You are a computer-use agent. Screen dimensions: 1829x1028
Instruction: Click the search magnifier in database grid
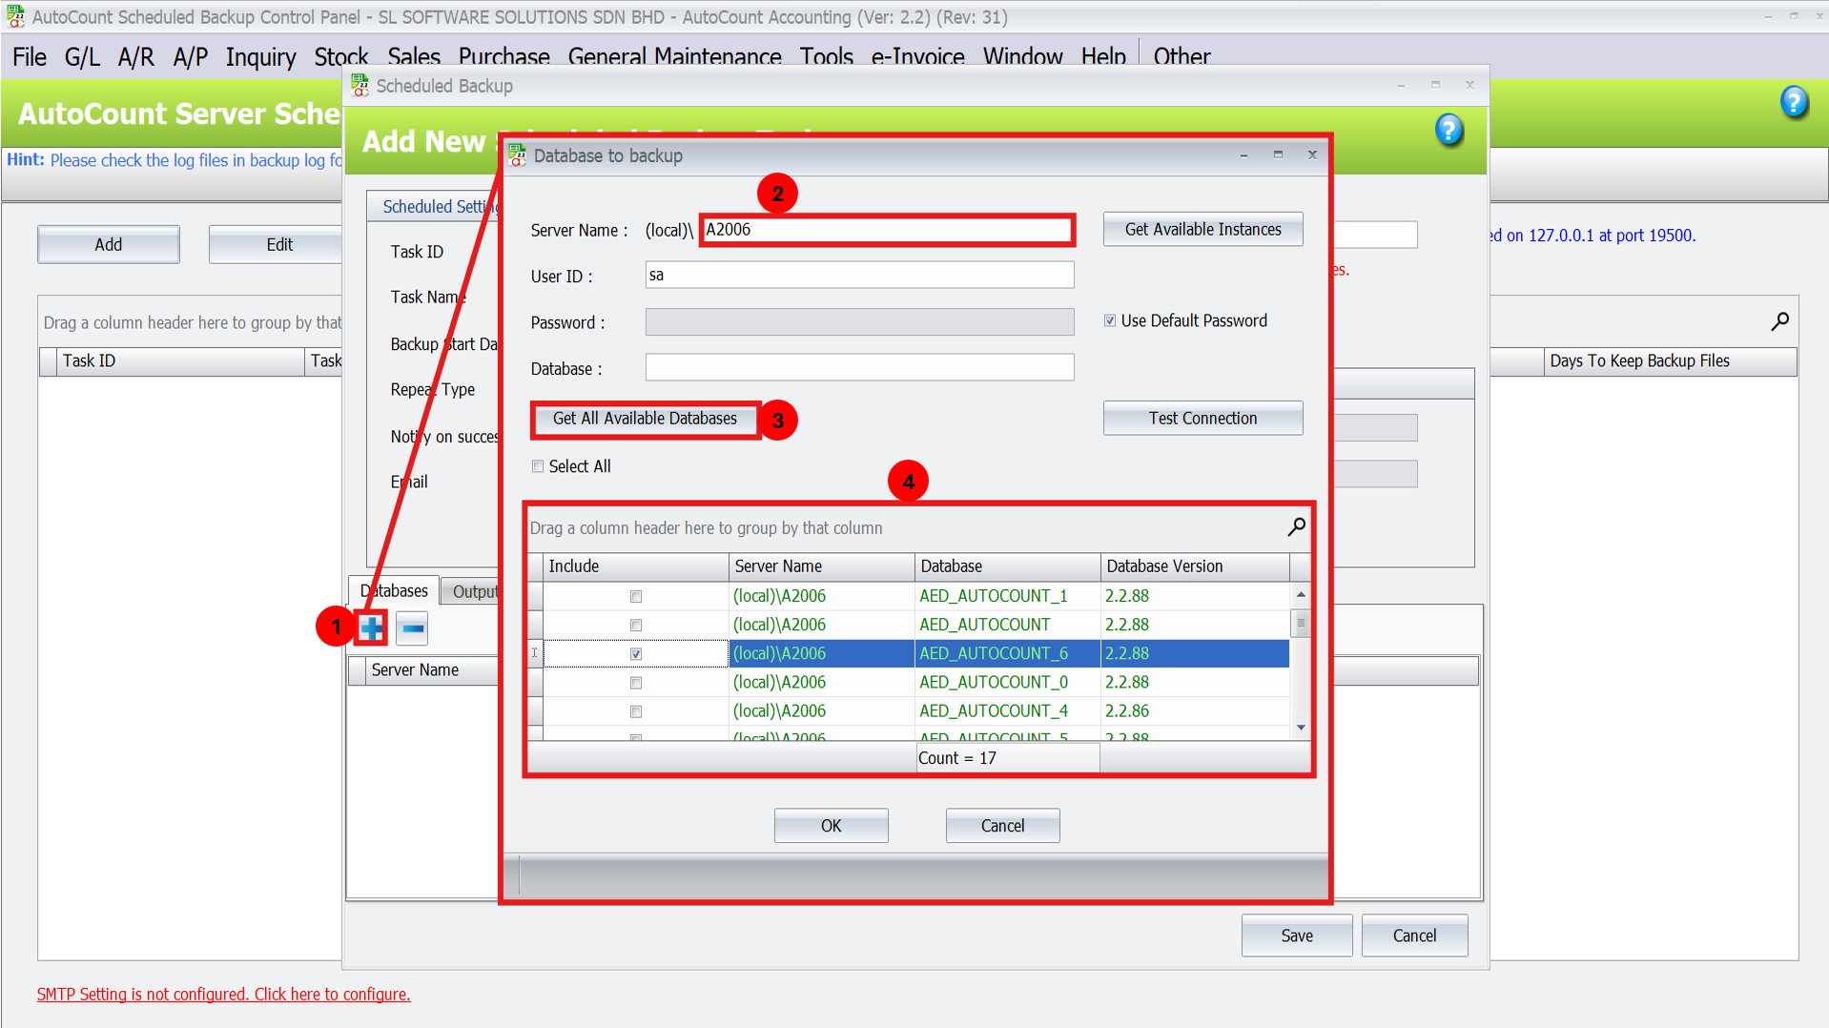click(1296, 527)
